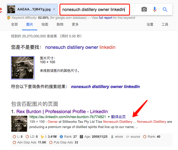Open the 更多 menu
178x150 pixels.
(x=75, y=24)
